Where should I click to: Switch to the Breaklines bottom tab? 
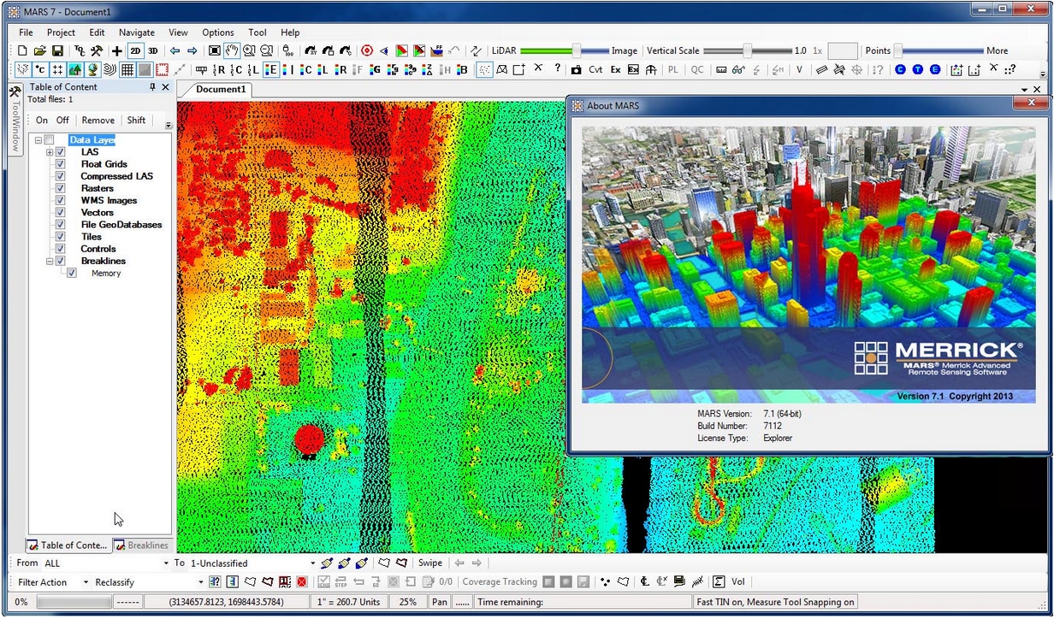tap(142, 545)
